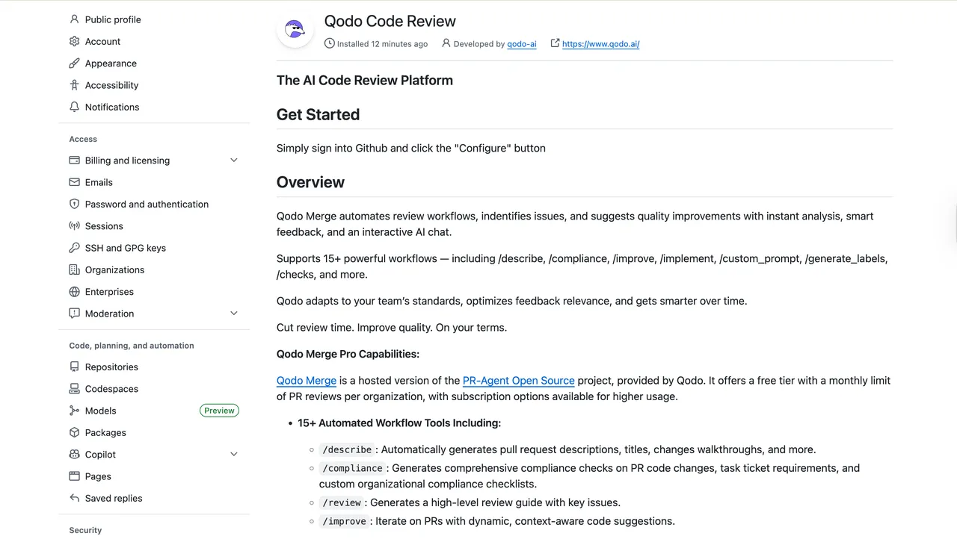
Task: Click the Qodo Code Review app logo
Action: pyautogui.click(x=295, y=30)
